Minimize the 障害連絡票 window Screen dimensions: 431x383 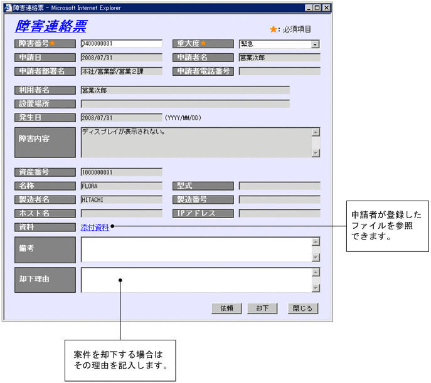click(309, 8)
